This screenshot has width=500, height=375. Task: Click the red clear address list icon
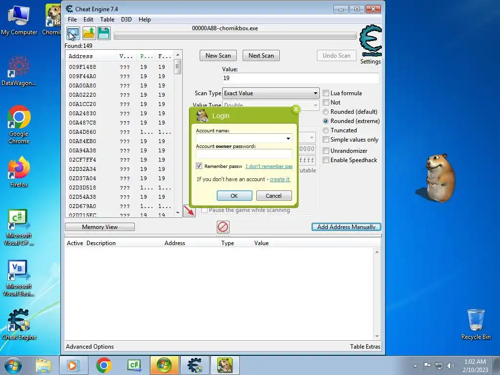tap(223, 227)
